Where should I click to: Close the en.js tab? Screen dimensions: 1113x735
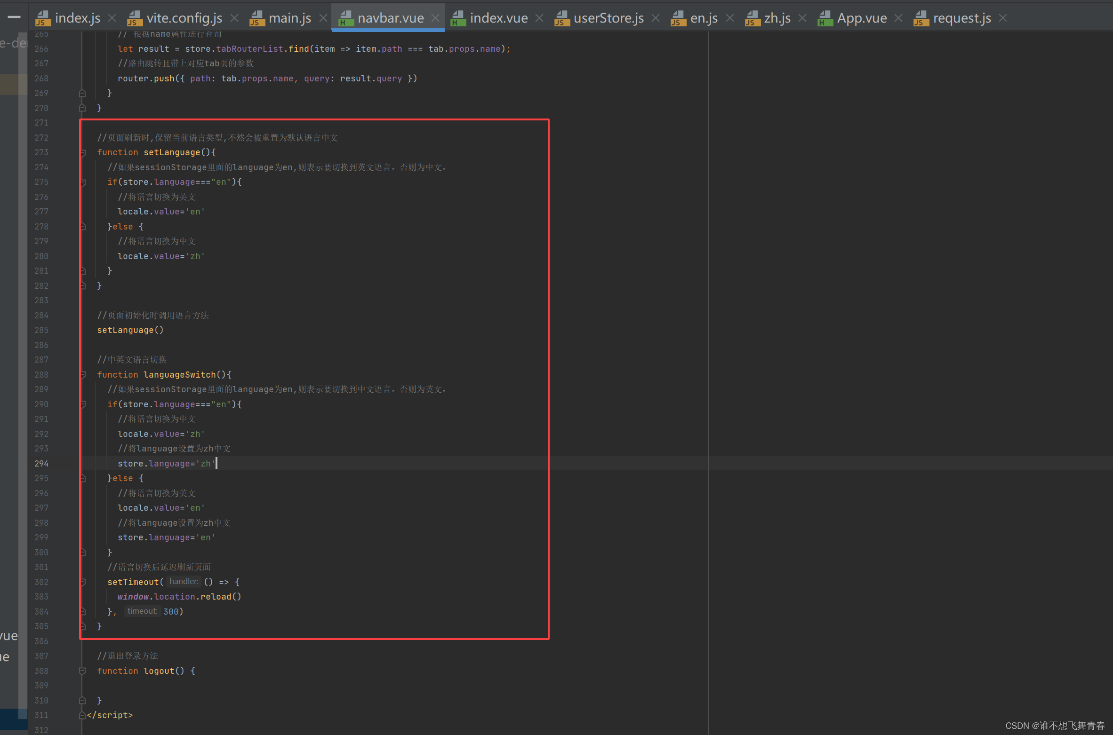730,18
